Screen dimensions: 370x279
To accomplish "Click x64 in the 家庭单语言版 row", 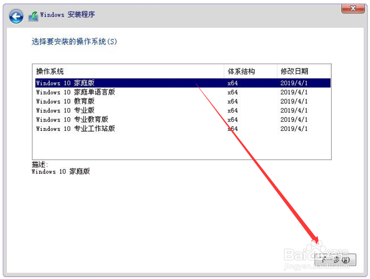I will [233, 92].
